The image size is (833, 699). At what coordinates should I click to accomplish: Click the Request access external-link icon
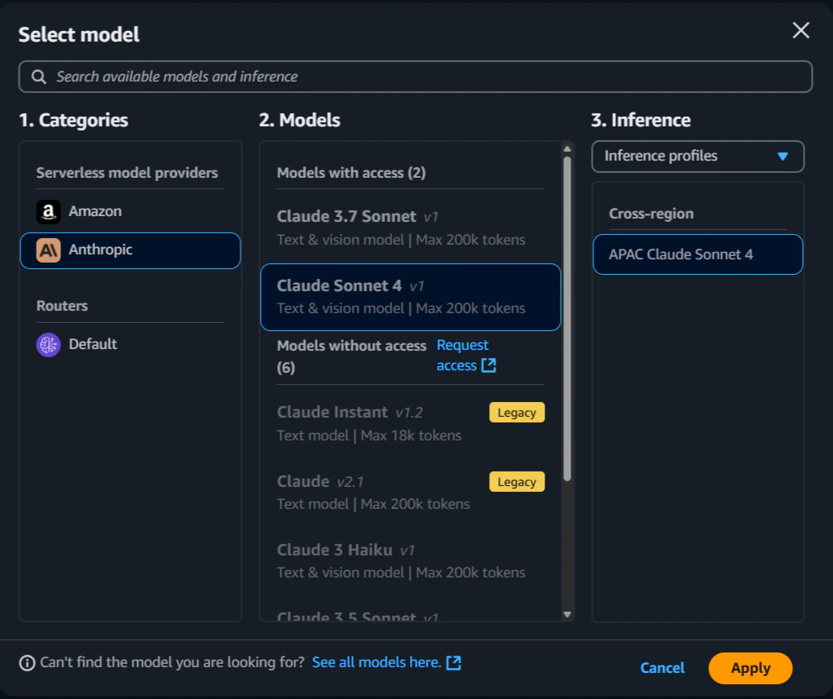[489, 365]
